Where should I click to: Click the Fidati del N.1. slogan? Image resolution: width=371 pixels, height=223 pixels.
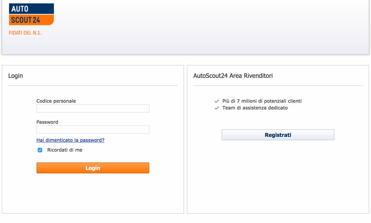pos(25,33)
